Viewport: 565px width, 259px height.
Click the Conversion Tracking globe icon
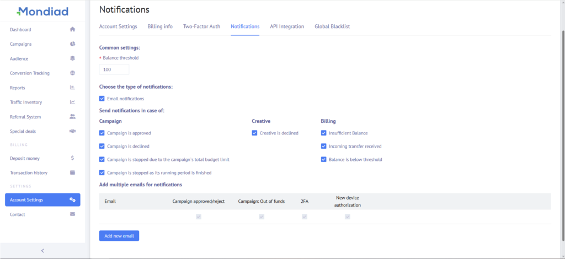click(72, 73)
